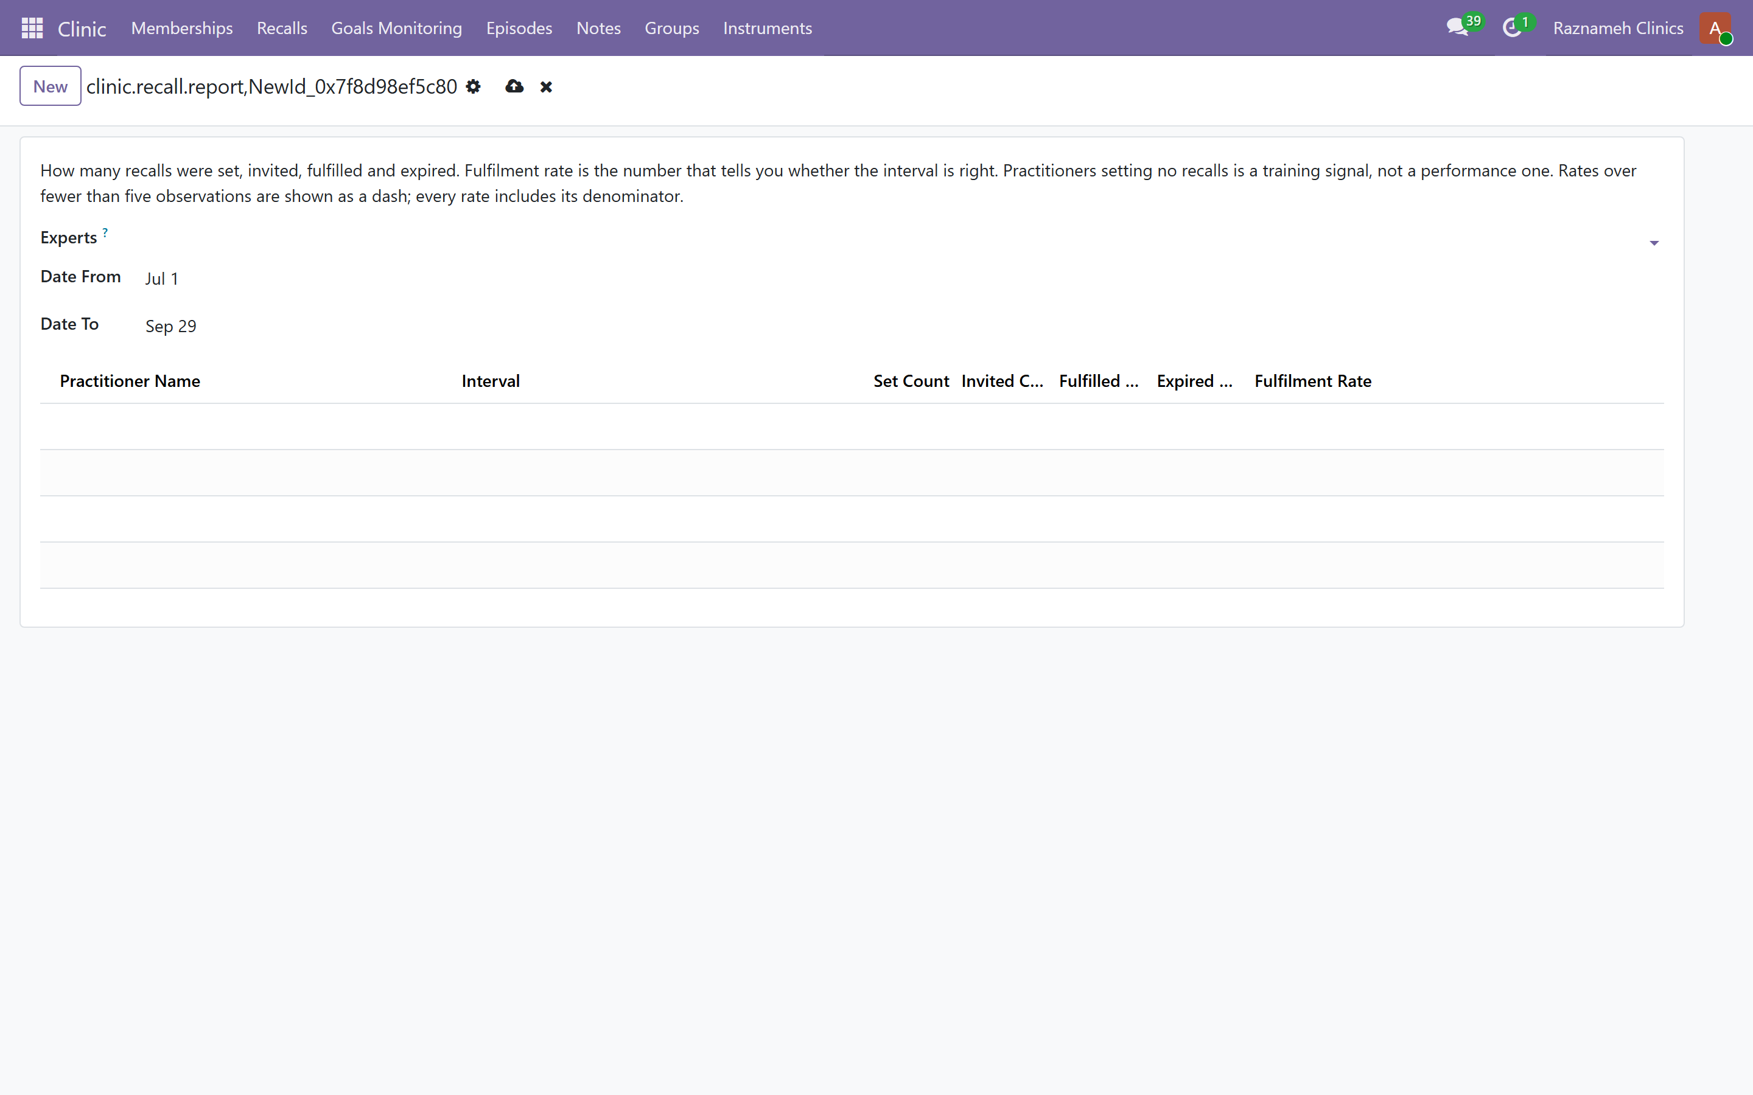This screenshot has width=1753, height=1095.
Task: Switch company via Raznameh Clinics
Action: 1617,28
